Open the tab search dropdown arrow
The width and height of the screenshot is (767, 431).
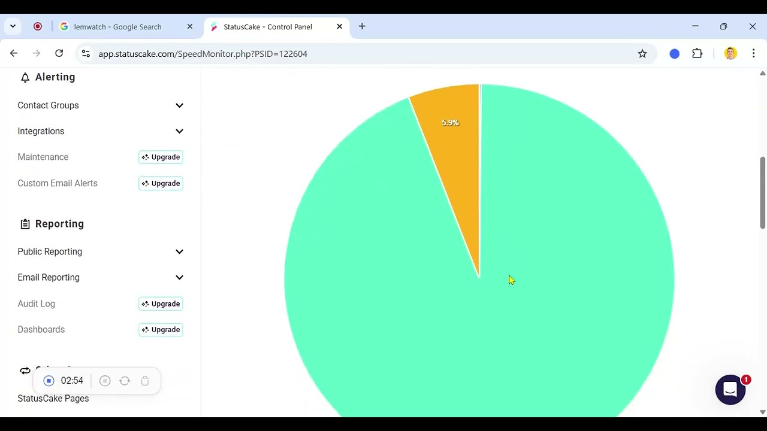pyautogui.click(x=13, y=26)
